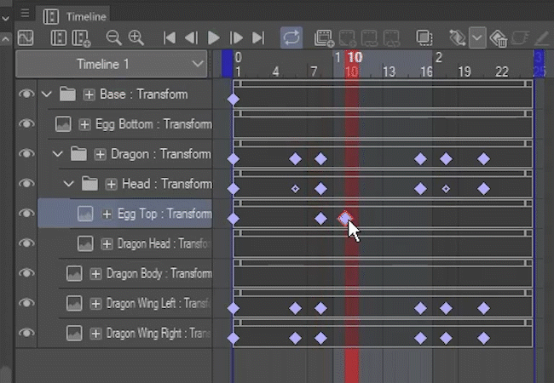Click the blue start frame handle
554x383 pixels.
click(x=228, y=64)
